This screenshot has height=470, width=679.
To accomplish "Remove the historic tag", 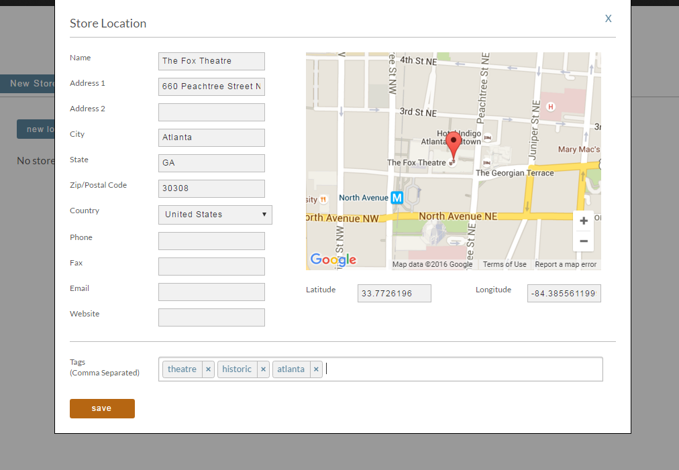I will (x=263, y=369).
